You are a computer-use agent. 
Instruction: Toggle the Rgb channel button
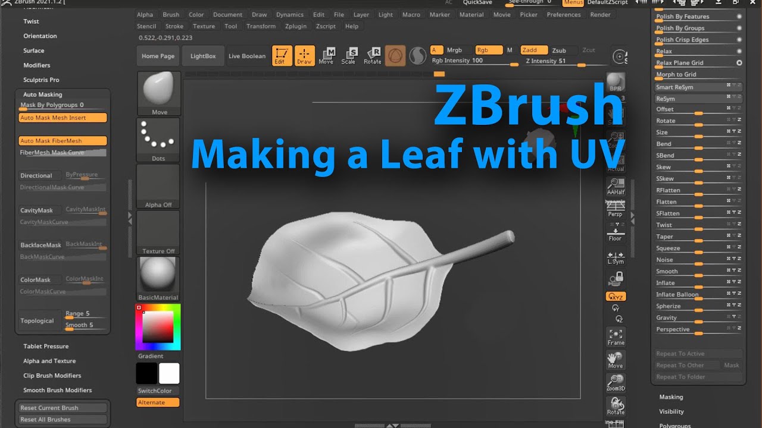coord(489,51)
